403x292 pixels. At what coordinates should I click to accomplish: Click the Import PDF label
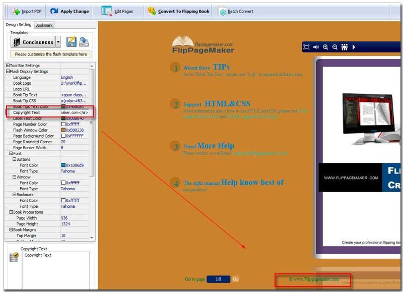(31, 11)
